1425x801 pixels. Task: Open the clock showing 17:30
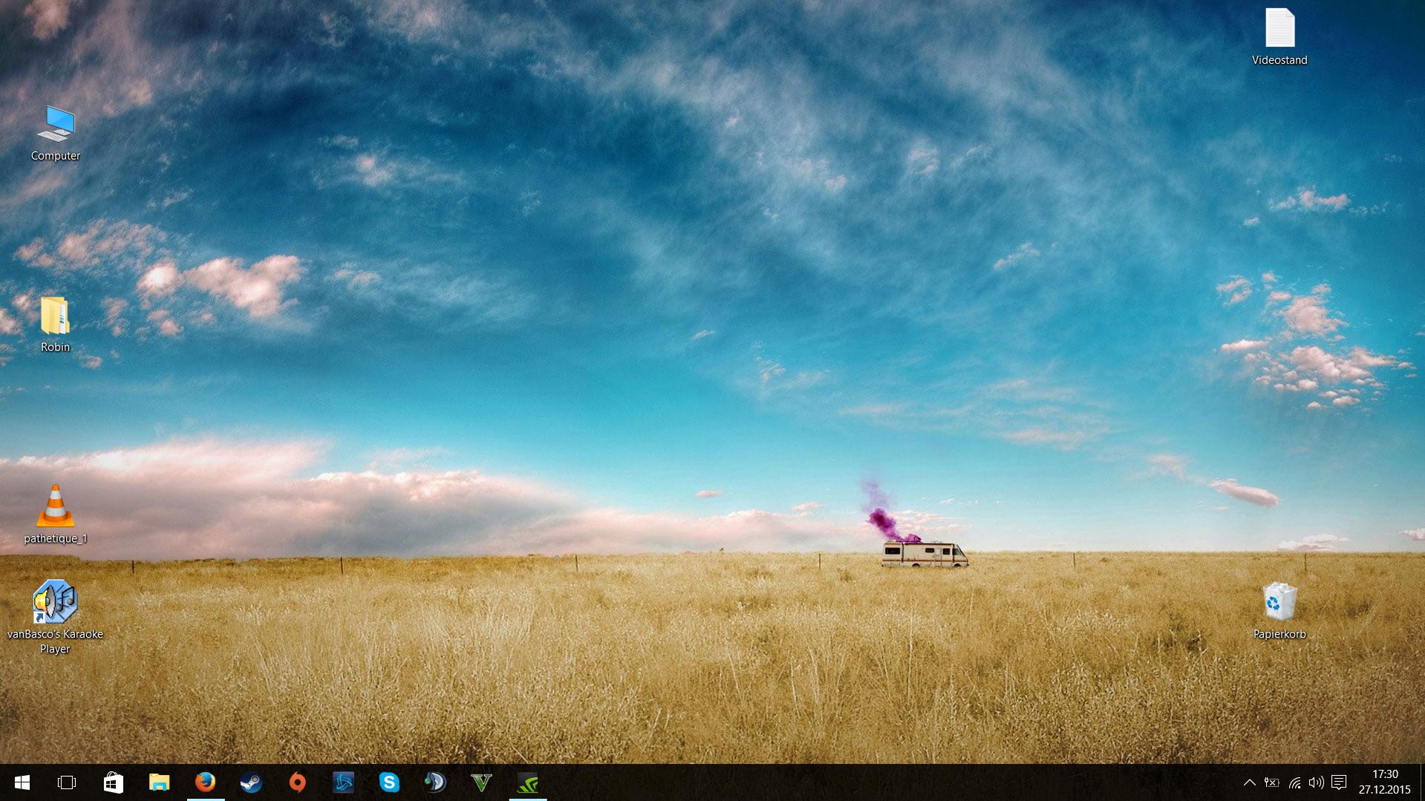pos(1385,782)
